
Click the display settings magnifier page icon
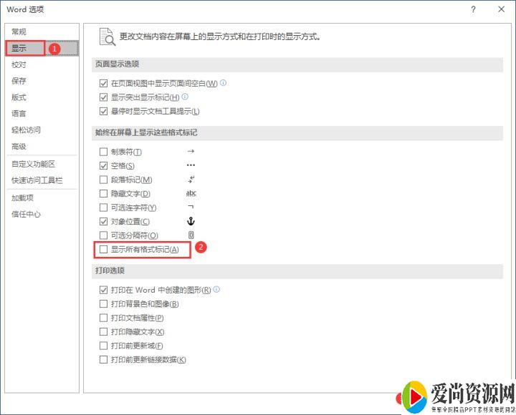(107, 36)
